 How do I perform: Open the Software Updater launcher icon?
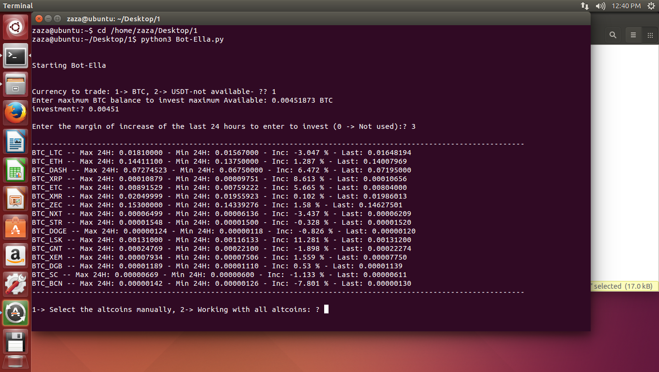[x=16, y=314]
